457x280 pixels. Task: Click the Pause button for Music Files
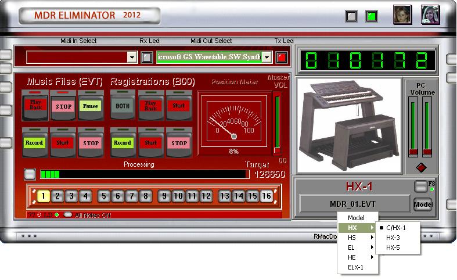pyautogui.click(x=90, y=107)
